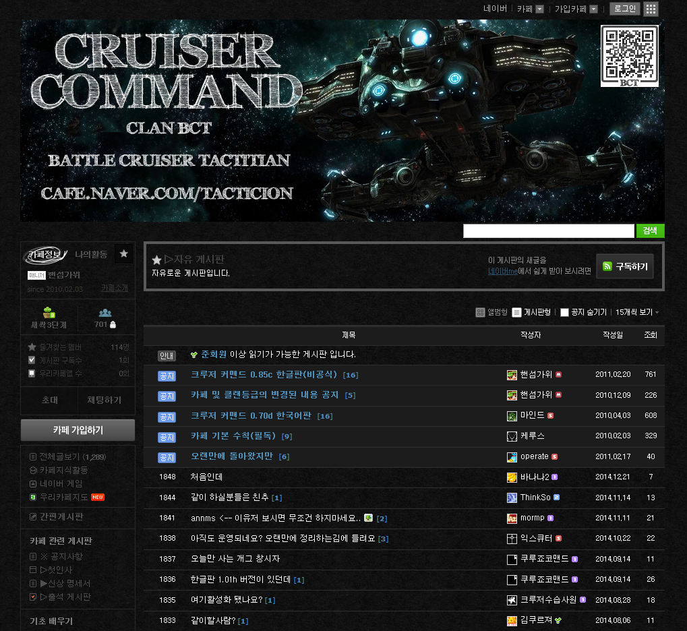
Task: Open comment count [16] on 0.70d 한국어판
Action: [x=325, y=417]
